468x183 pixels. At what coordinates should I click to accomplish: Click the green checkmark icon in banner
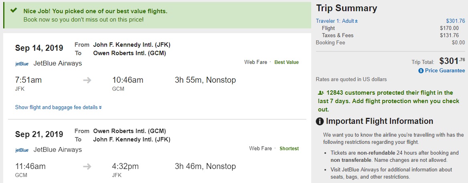(14, 11)
